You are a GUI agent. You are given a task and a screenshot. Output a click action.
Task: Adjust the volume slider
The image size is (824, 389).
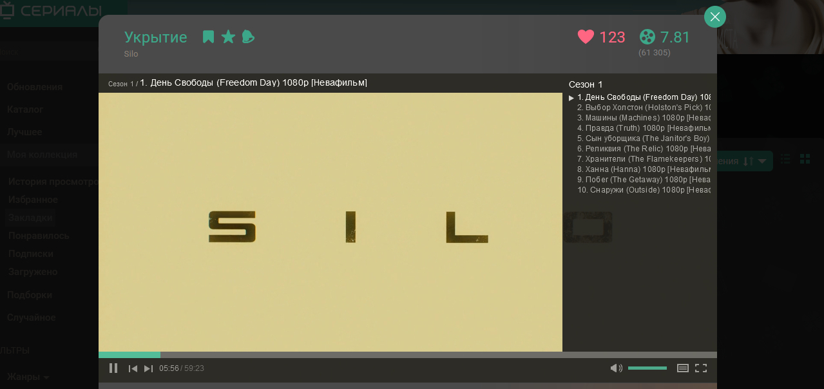647,368
